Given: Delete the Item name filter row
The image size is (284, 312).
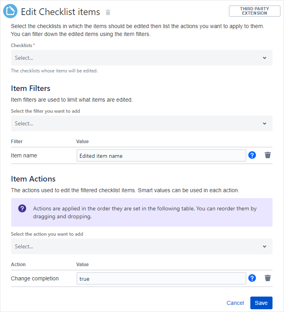Looking at the screenshot, I should point(268,155).
